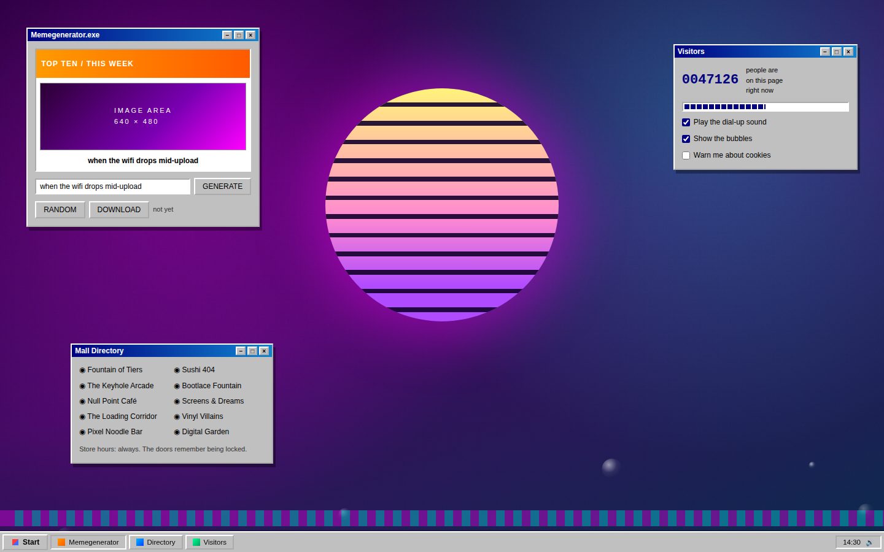The width and height of the screenshot is (884, 552).
Task: Focus the meme caption text field
Action: coord(113,186)
